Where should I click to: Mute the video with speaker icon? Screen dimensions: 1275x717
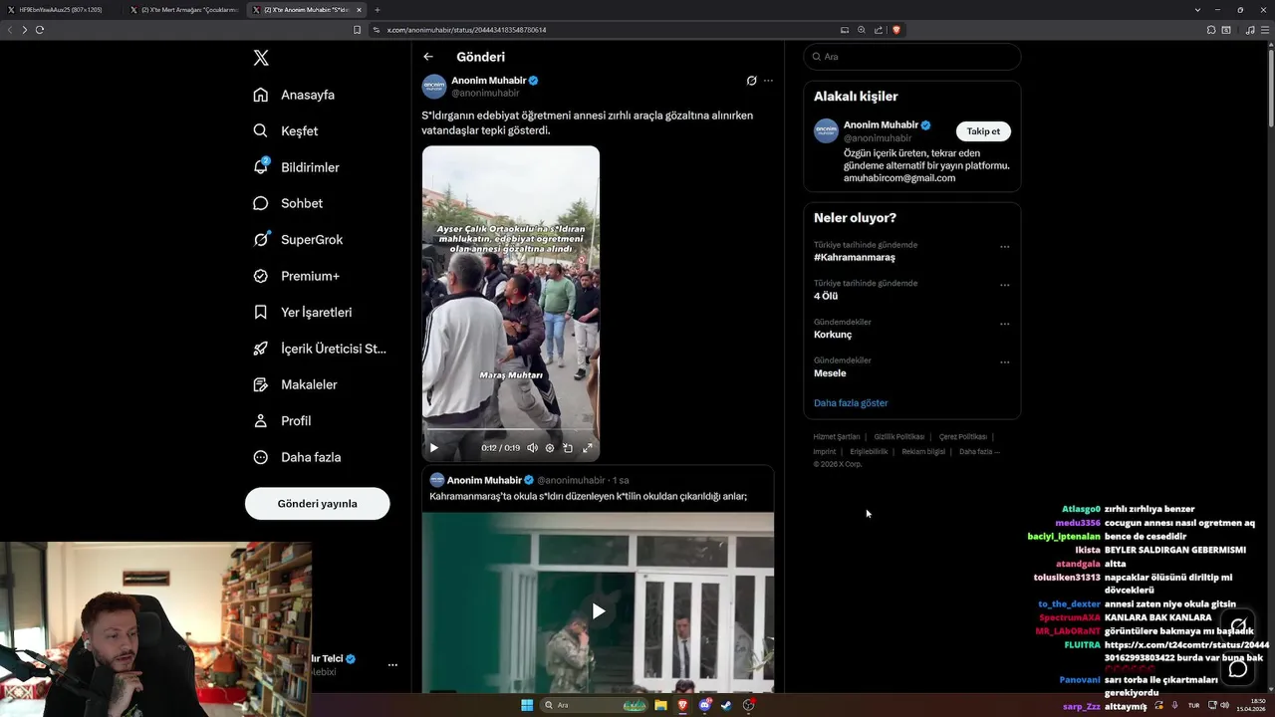(x=532, y=448)
